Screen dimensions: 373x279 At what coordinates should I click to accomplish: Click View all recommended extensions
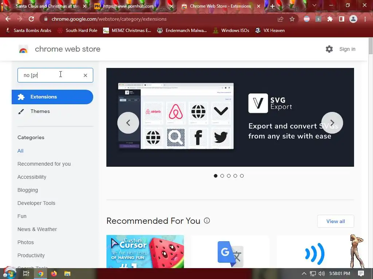coord(335,221)
